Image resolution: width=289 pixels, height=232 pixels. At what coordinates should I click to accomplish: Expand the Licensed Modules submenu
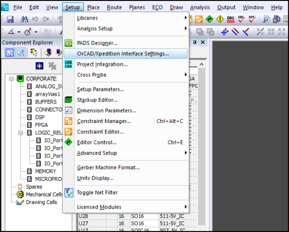126,207
